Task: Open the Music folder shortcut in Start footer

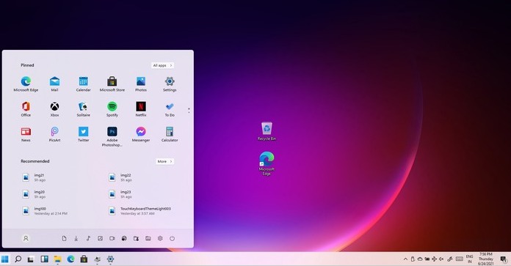Action: click(x=88, y=238)
